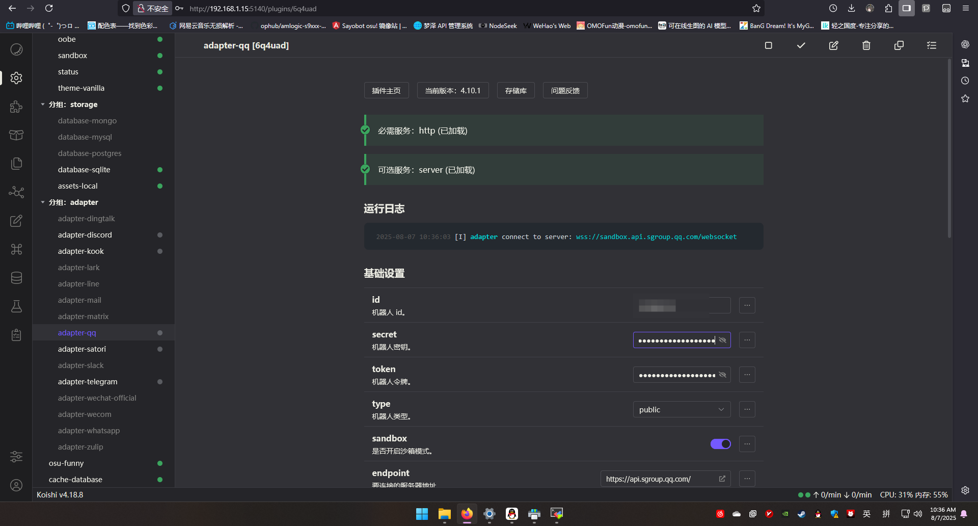Open the type dropdown showing public
The height and width of the screenshot is (526, 978).
[x=682, y=409]
